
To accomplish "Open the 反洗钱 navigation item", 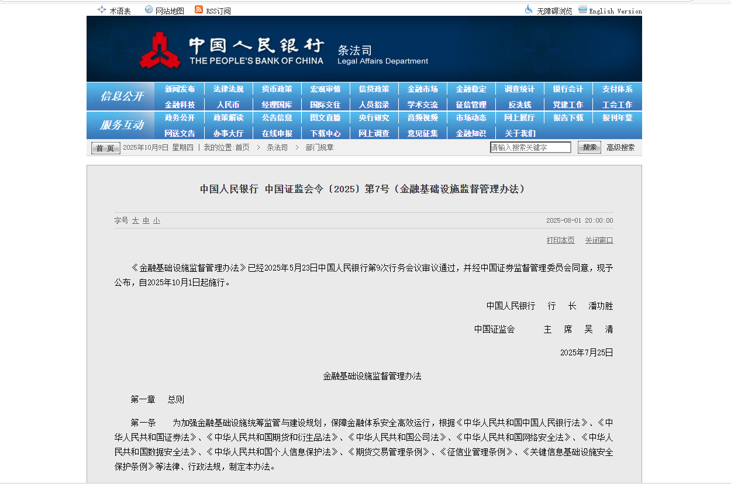I will (519, 105).
